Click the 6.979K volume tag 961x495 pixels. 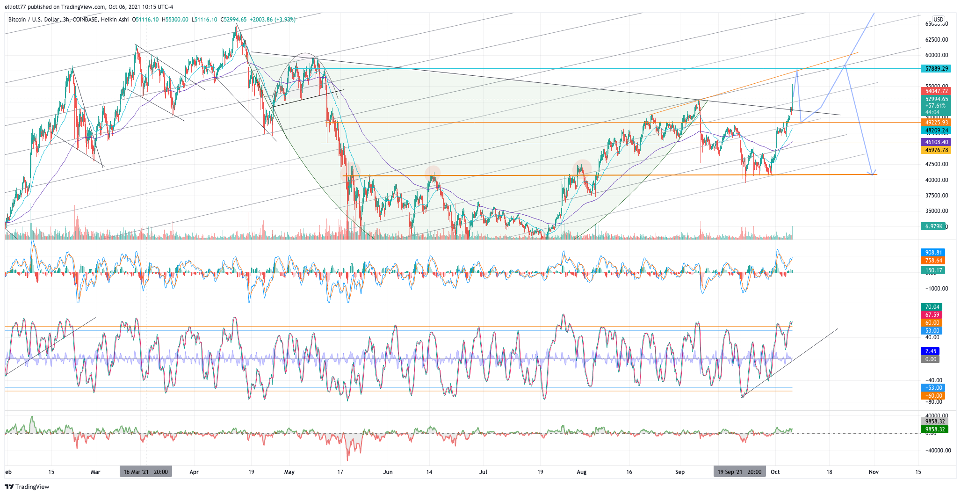(933, 226)
